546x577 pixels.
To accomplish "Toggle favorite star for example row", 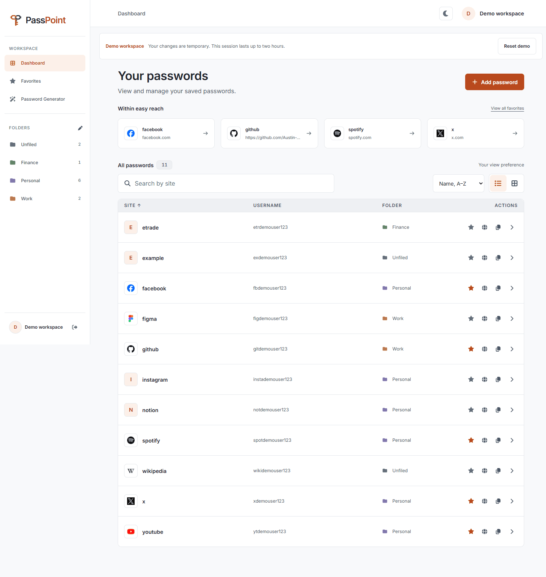I will 471,258.
